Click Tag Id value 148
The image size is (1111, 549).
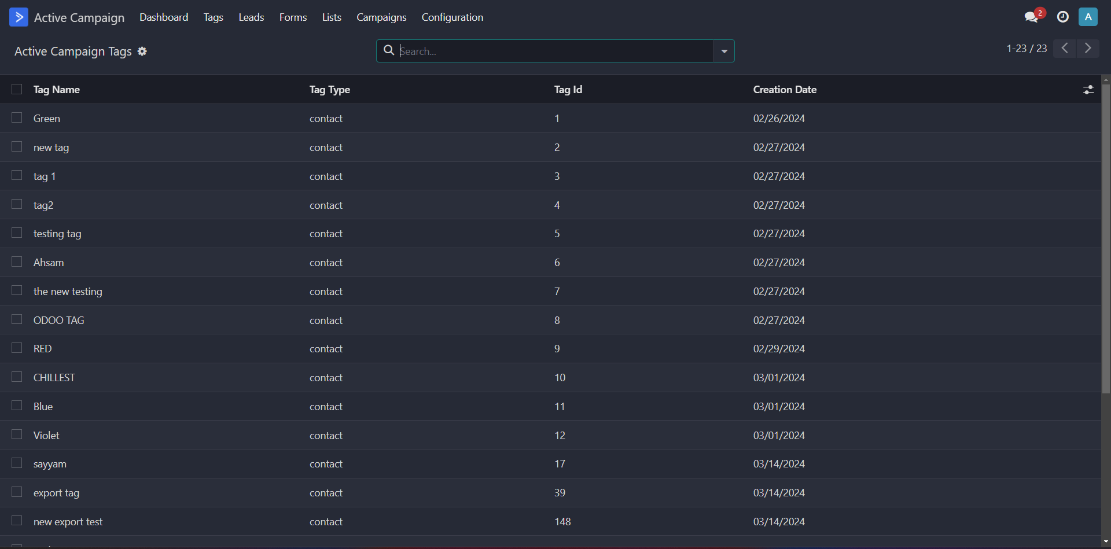[562, 522]
